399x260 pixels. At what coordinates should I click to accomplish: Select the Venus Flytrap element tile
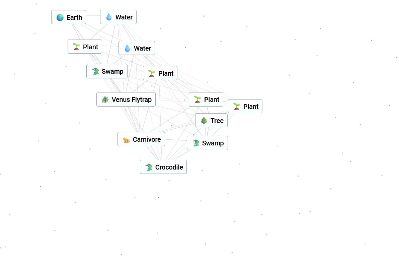click(x=126, y=100)
